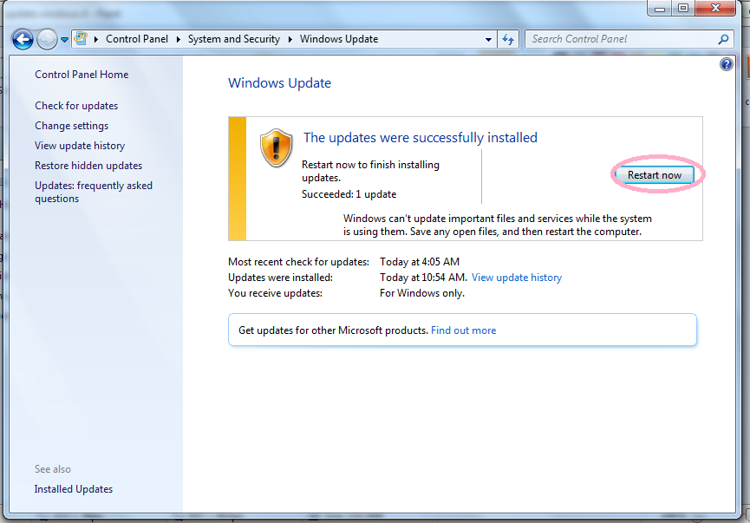
Task: Click the back navigation arrow
Action: 23,39
